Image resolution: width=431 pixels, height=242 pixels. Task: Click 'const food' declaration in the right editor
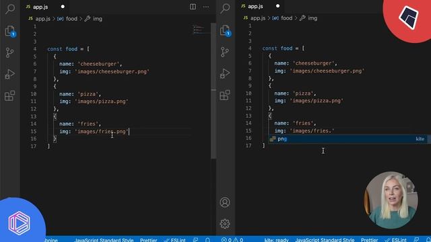(277, 48)
